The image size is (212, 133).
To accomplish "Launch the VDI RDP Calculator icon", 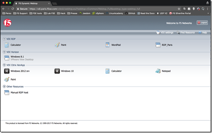I will pos(7,45).
